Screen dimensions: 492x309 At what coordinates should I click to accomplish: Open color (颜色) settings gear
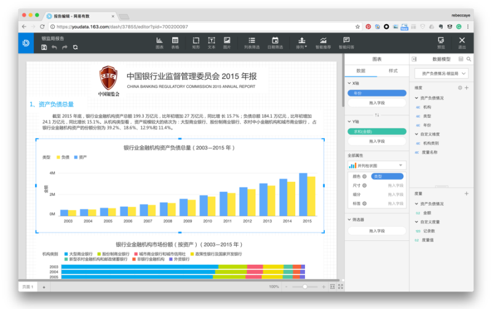coord(365,176)
